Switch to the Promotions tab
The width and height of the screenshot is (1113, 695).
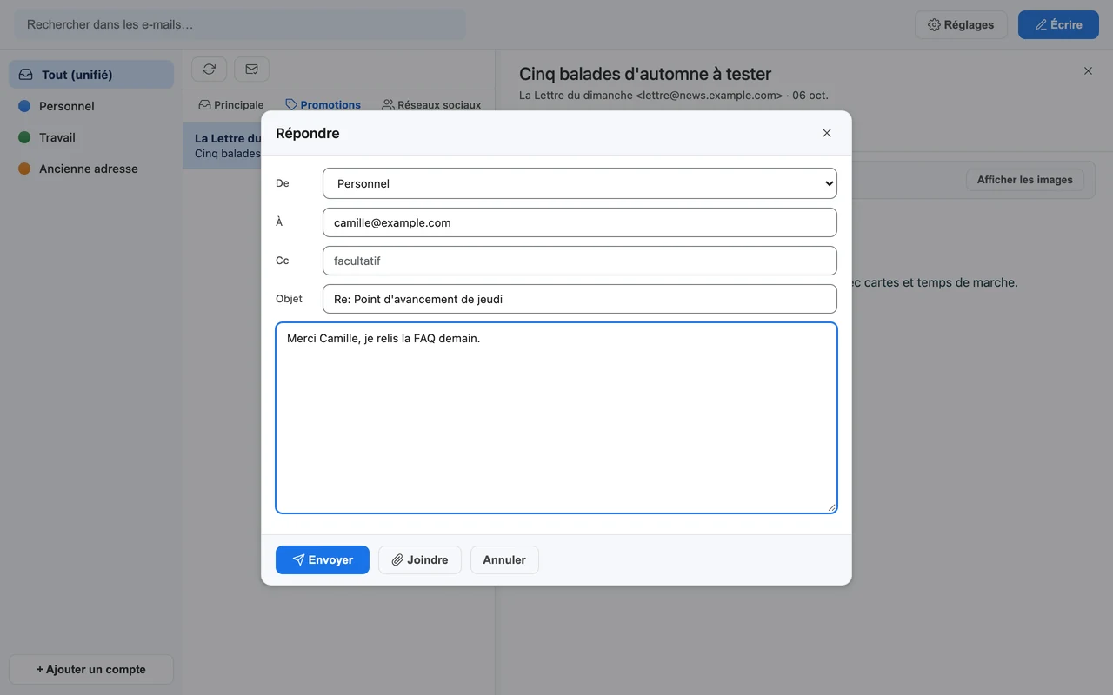323,105
